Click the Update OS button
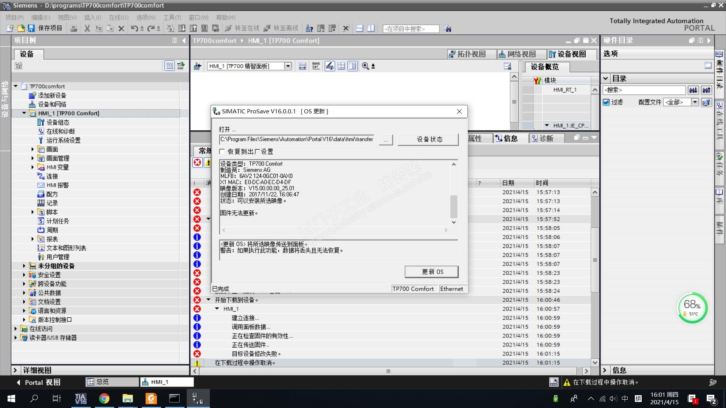Screen dimensions: 726x408 coord(431,272)
